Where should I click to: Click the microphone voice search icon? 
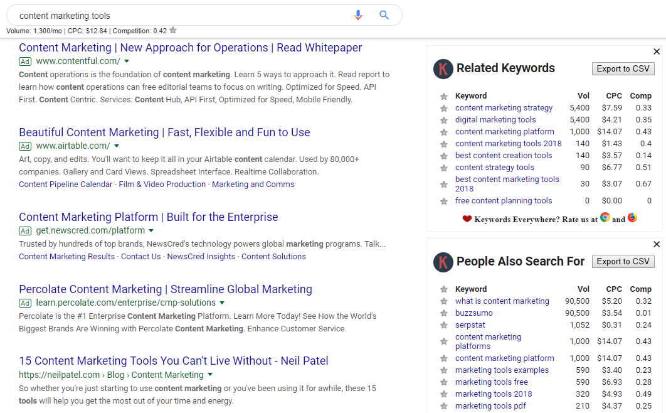coord(358,15)
